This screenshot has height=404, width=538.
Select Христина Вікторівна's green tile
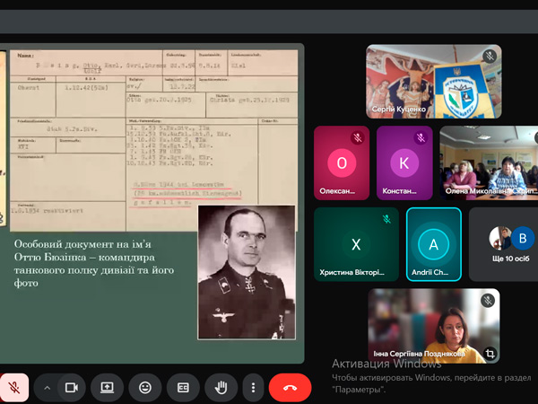(x=355, y=244)
